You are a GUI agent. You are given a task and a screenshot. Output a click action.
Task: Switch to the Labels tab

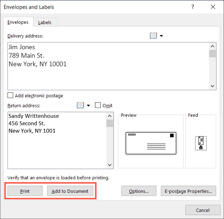point(45,22)
